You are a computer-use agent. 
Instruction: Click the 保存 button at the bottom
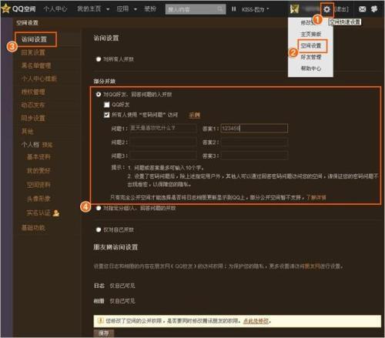(x=103, y=333)
